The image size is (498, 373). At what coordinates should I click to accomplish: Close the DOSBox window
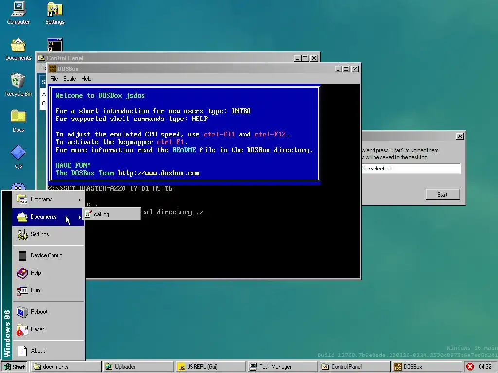click(355, 69)
